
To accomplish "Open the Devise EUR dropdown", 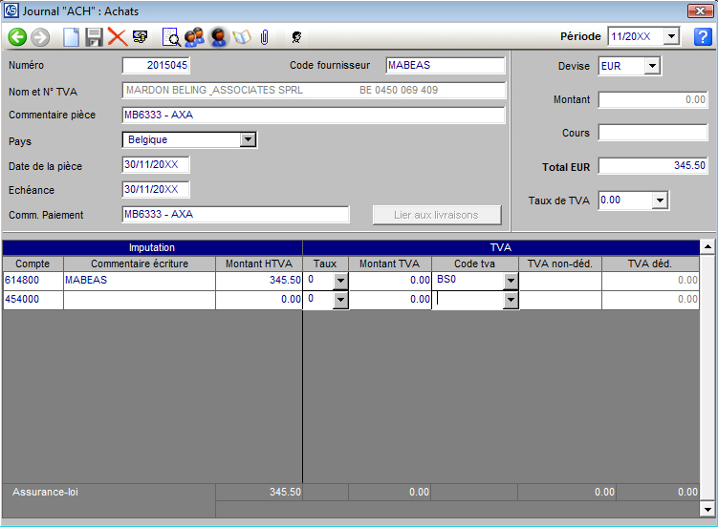I will pyautogui.click(x=652, y=66).
